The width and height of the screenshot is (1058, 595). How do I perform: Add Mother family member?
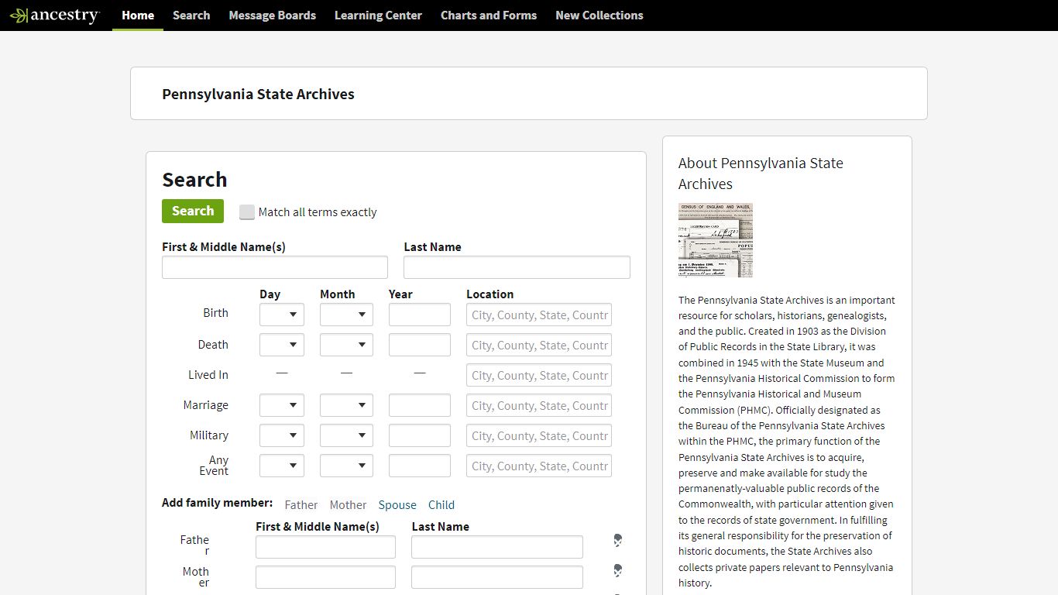coord(348,505)
